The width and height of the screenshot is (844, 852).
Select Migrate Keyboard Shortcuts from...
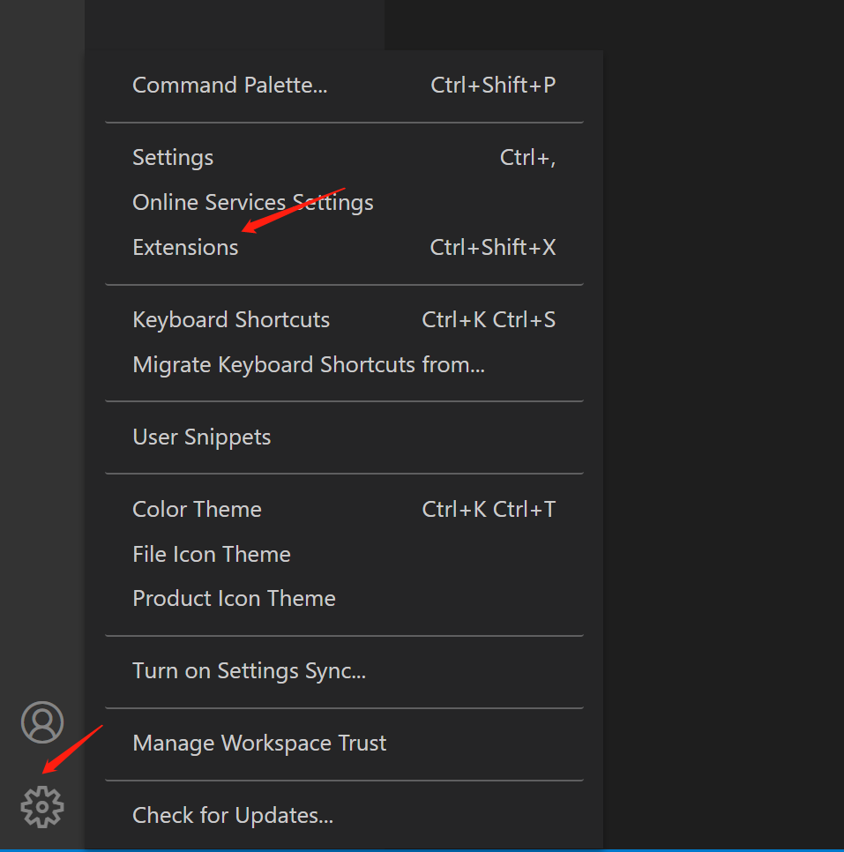pyautogui.click(x=309, y=365)
